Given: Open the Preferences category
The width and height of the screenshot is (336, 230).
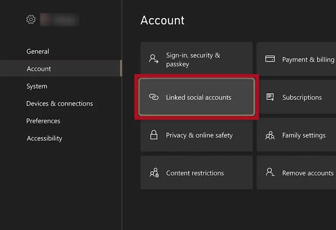Looking at the screenshot, I should 61,121.
